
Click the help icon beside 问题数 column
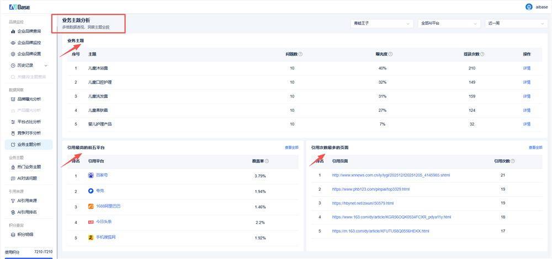point(300,54)
